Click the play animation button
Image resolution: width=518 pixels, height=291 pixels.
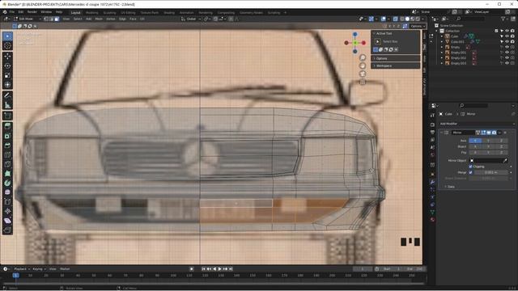(x=219, y=269)
